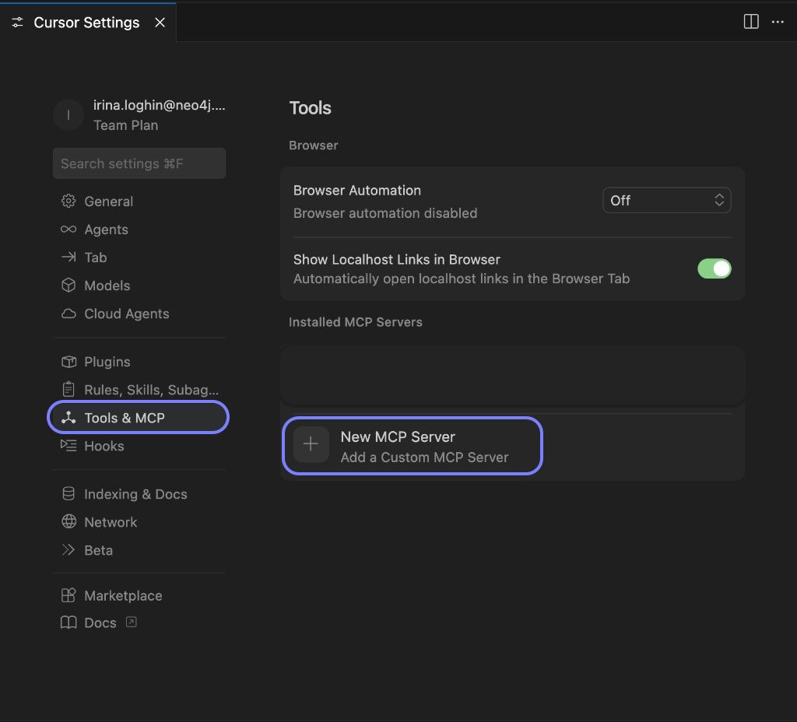The width and height of the screenshot is (797, 722).
Task: Open Cloud Agents via cloud icon
Action: pos(68,313)
